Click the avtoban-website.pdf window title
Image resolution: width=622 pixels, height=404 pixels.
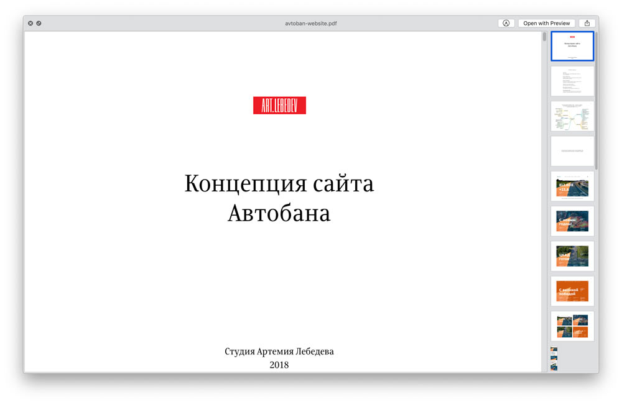coord(311,23)
